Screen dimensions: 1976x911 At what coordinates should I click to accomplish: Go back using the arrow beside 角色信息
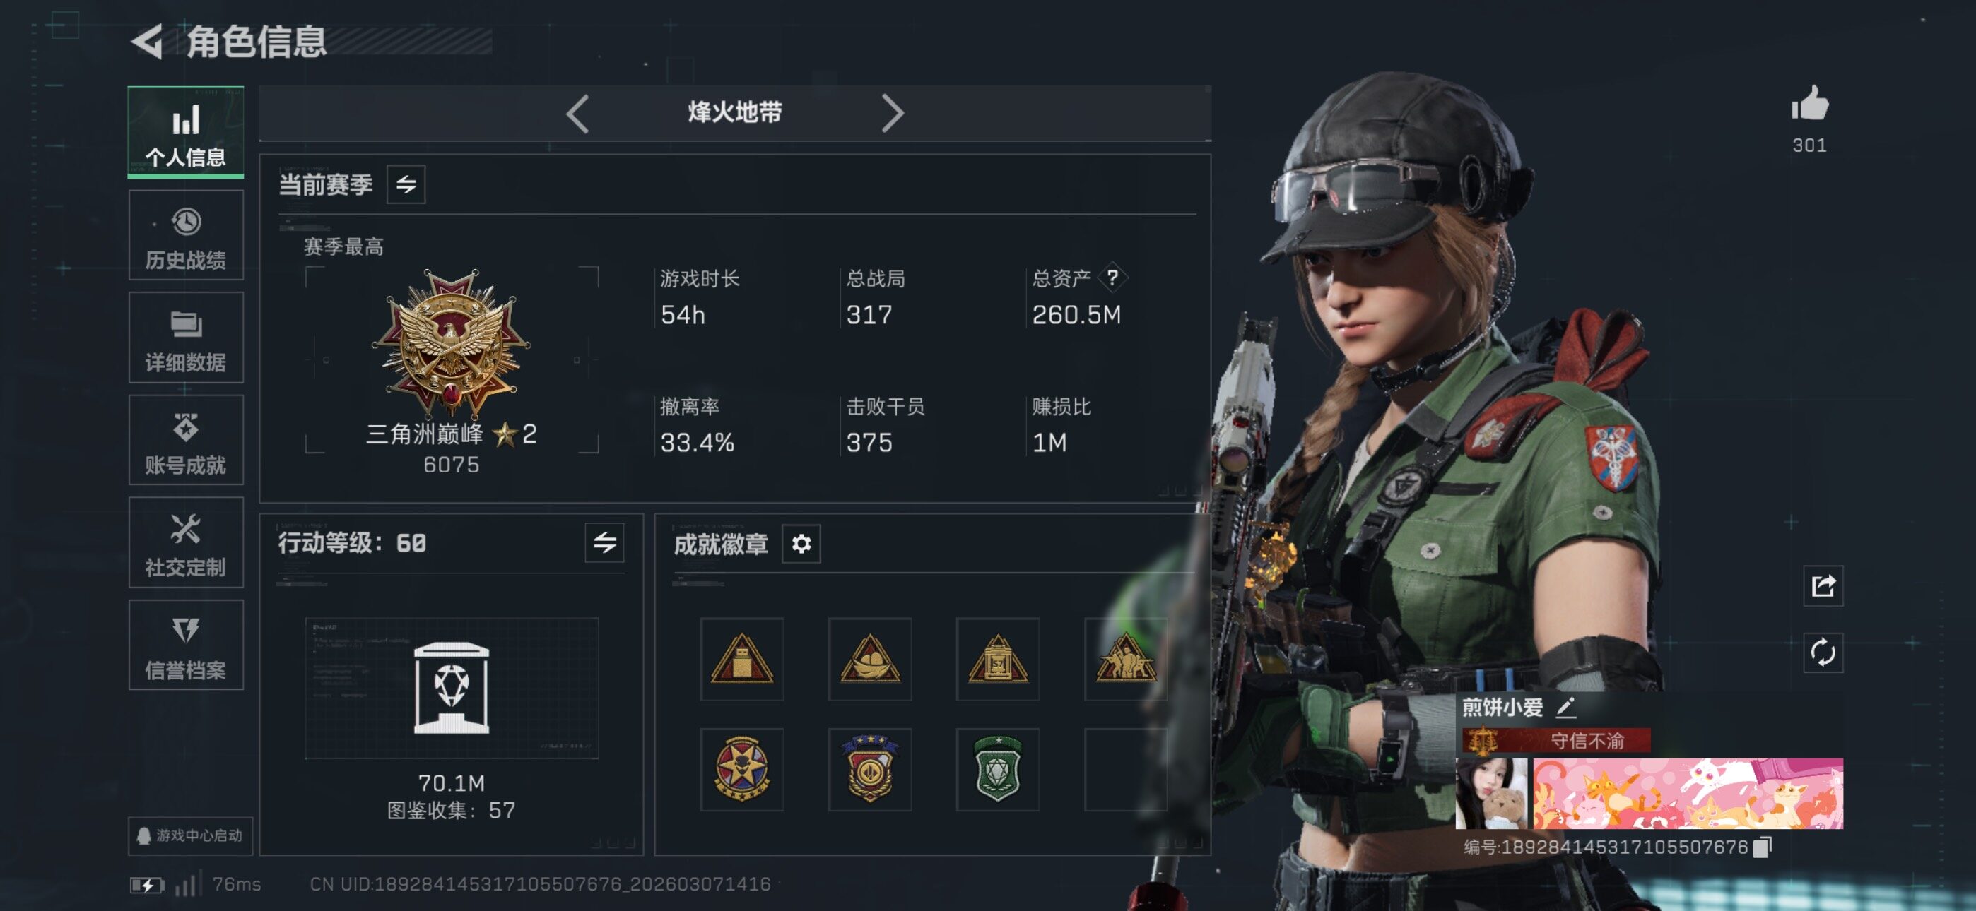tap(147, 42)
